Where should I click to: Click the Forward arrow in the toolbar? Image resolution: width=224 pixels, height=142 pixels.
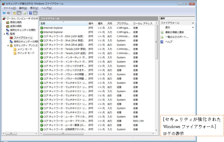point(9,13)
